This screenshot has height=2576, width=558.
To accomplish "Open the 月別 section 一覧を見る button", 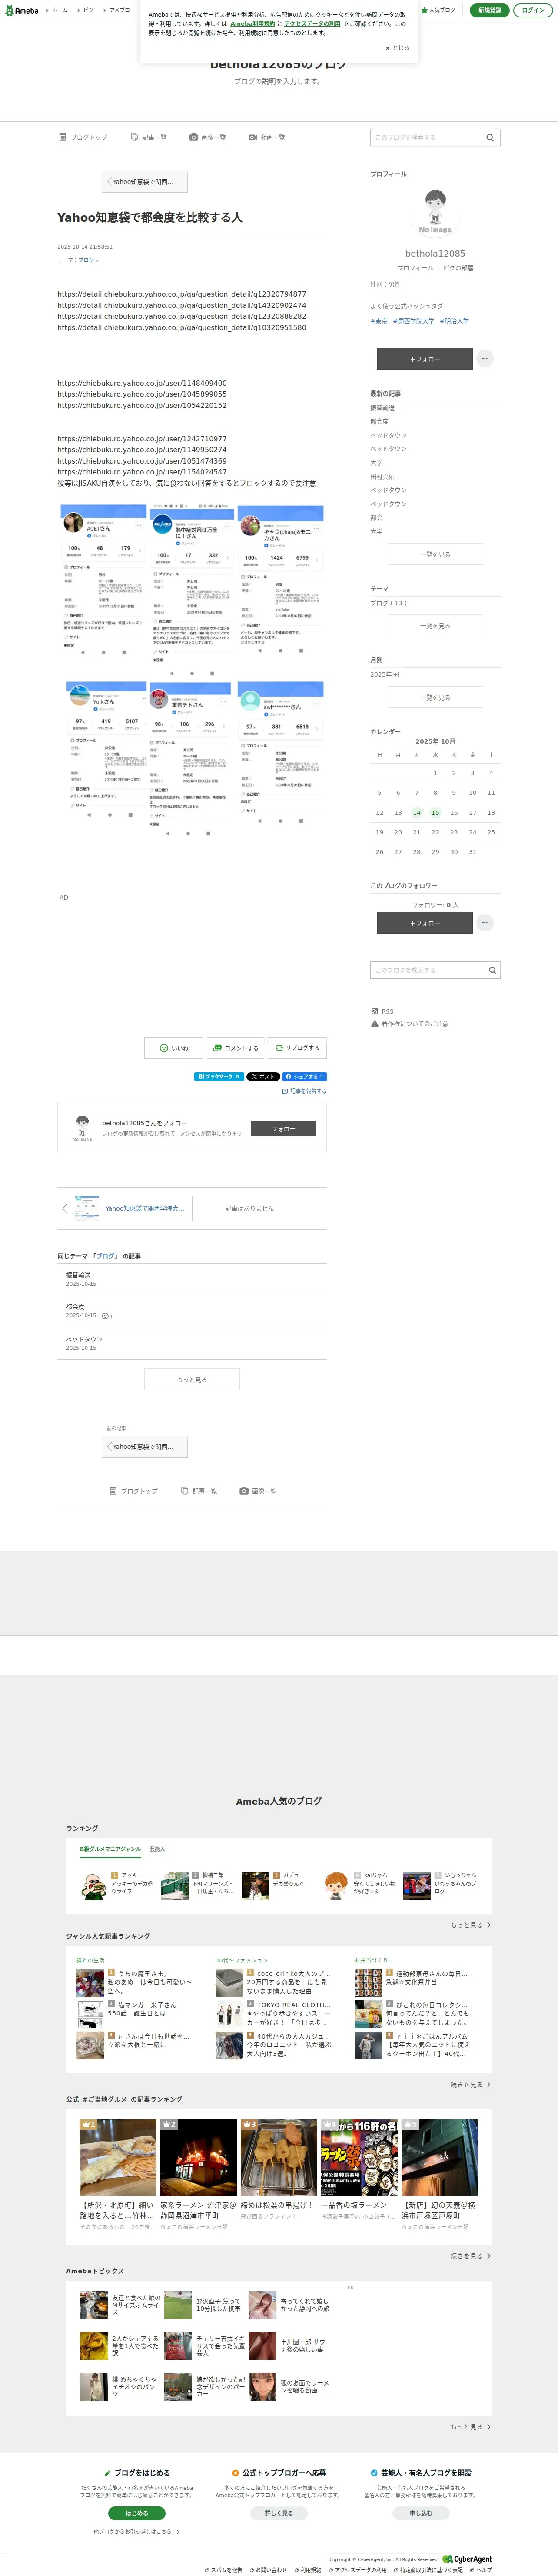I will click(435, 698).
